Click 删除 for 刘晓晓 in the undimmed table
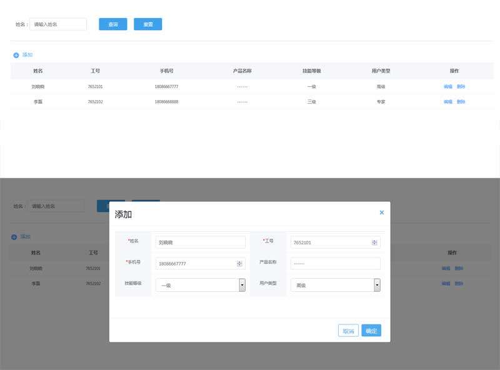This screenshot has height=370, width=500. (461, 86)
